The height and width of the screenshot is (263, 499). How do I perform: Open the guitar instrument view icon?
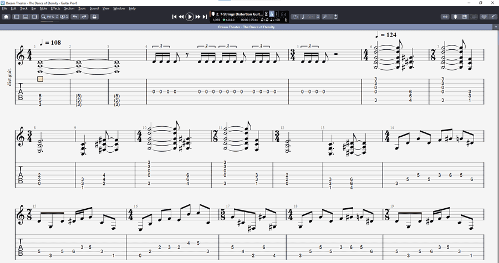pyautogui.click(x=493, y=17)
